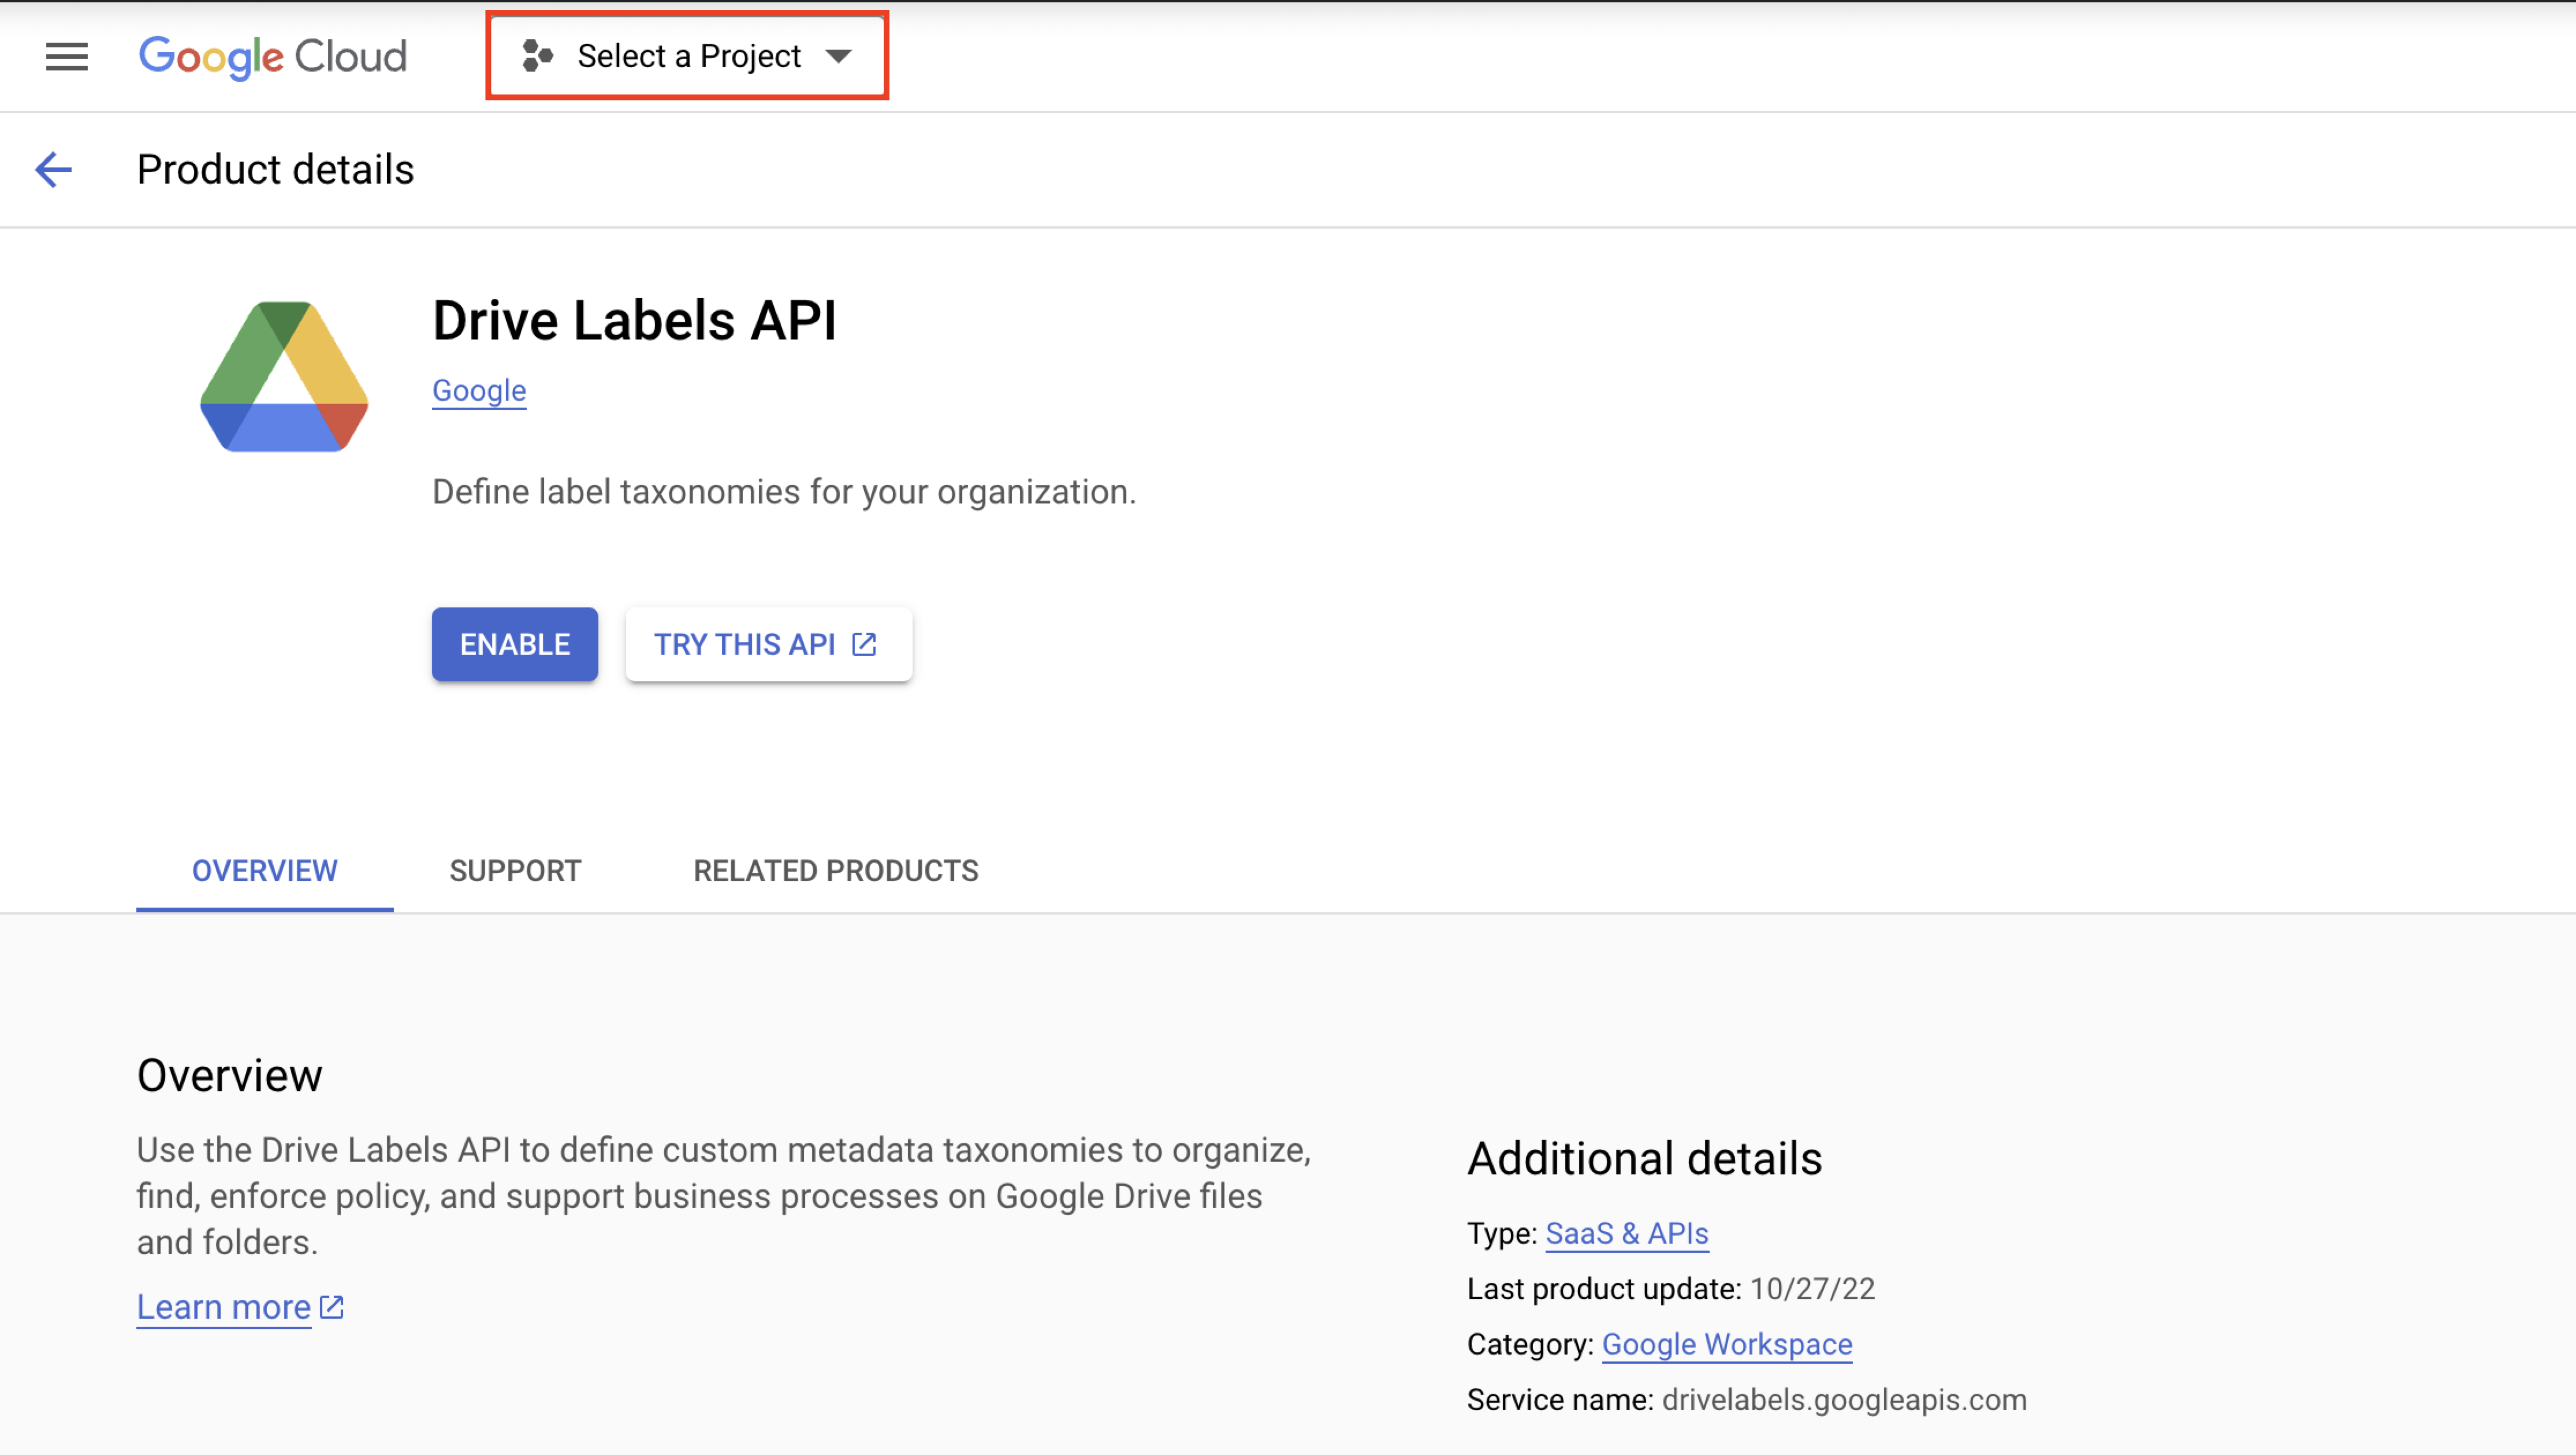Open the Related Products tab
The height and width of the screenshot is (1455, 2576).
point(836,871)
